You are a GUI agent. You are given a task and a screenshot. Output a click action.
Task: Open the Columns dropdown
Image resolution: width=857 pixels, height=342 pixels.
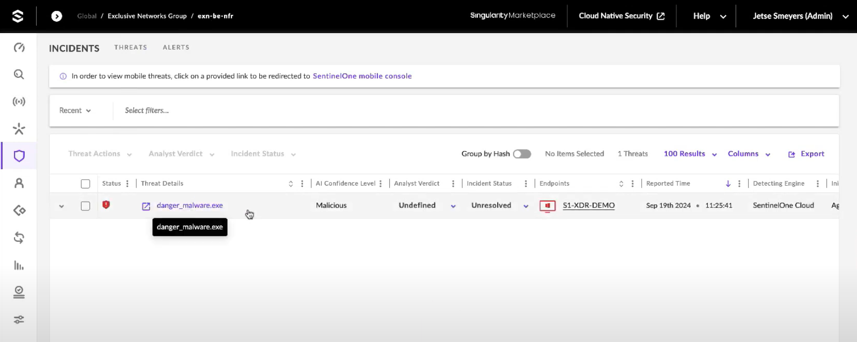point(749,154)
